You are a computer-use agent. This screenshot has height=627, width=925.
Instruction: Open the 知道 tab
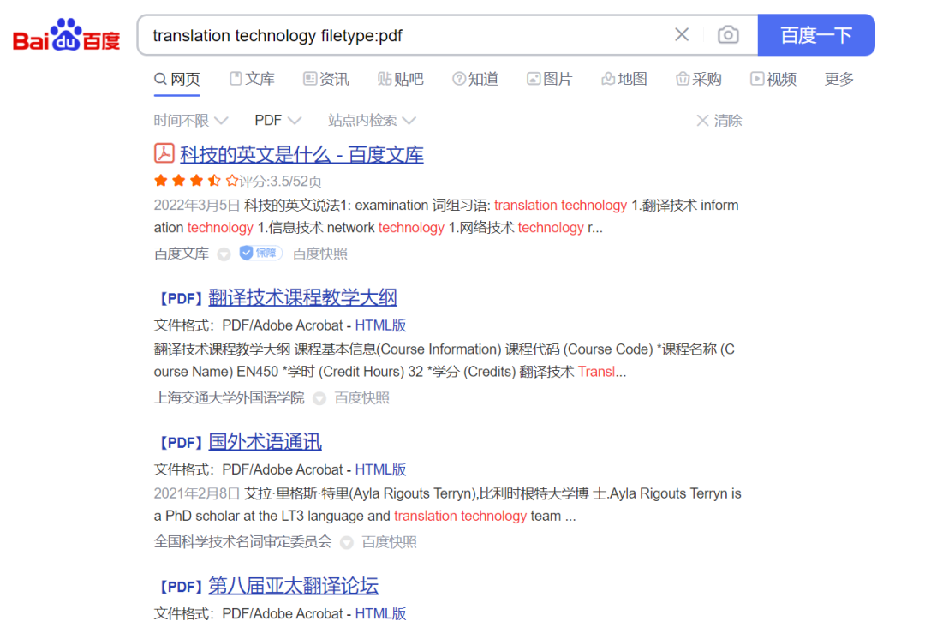[x=475, y=79]
